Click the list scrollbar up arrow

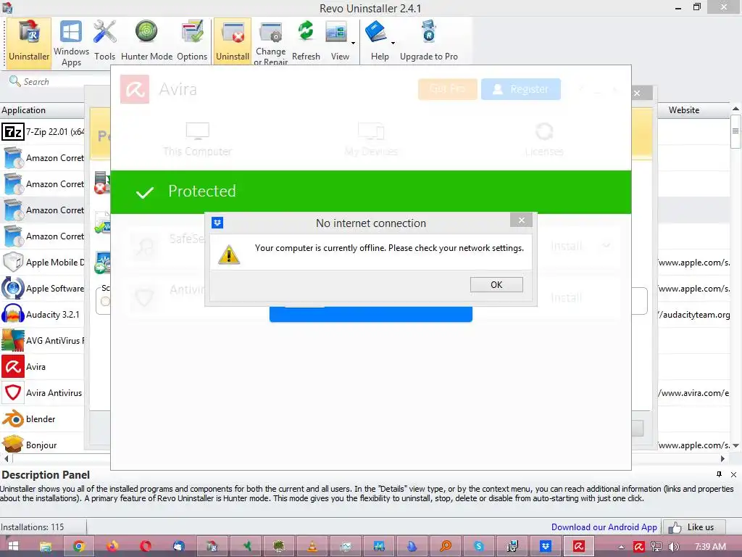[736, 109]
